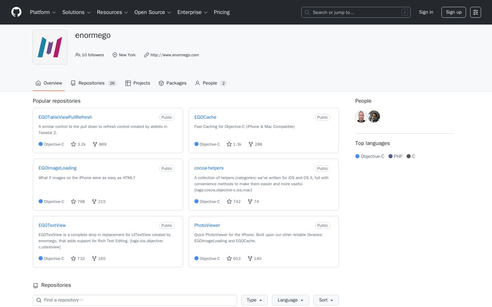Open the Type filter dropdown

tap(255, 300)
